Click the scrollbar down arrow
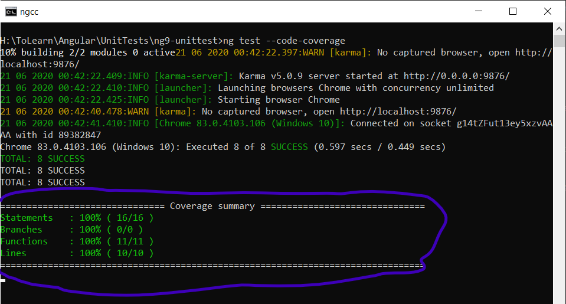Viewport: 566px width, 304px height. coord(560,299)
